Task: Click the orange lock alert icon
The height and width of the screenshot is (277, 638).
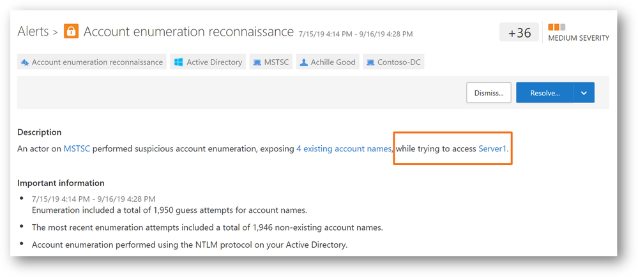Action: pyautogui.click(x=72, y=31)
